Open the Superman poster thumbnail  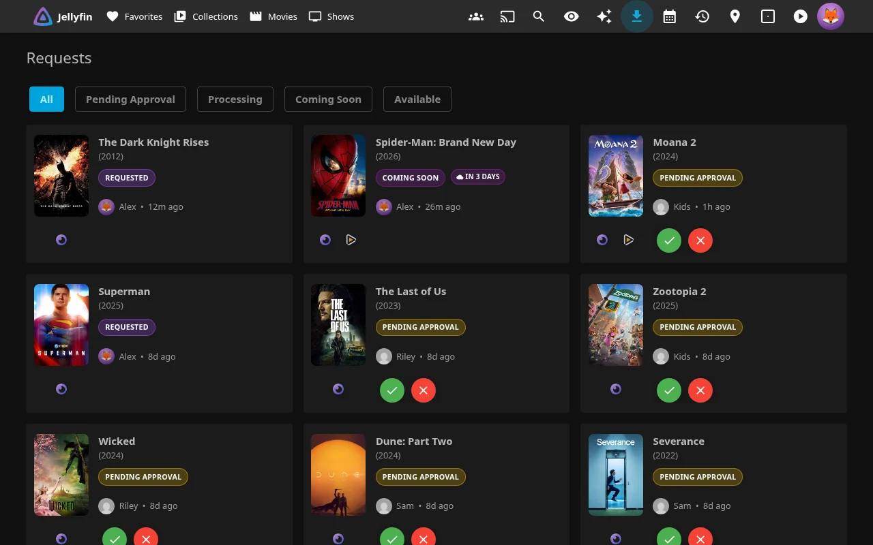click(61, 325)
